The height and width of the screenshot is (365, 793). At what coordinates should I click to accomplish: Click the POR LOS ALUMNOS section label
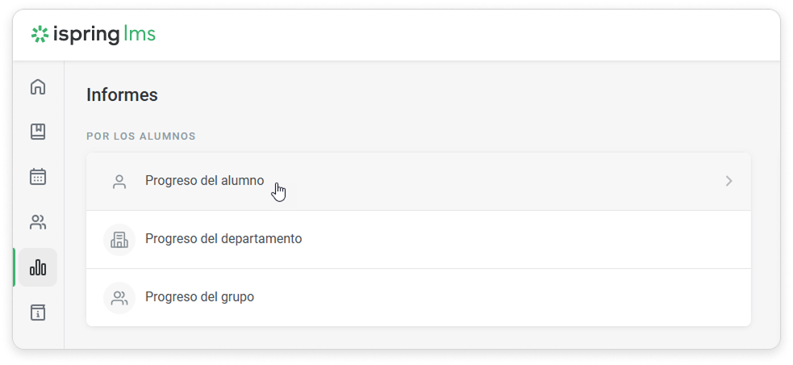pyautogui.click(x=141, y=136)
